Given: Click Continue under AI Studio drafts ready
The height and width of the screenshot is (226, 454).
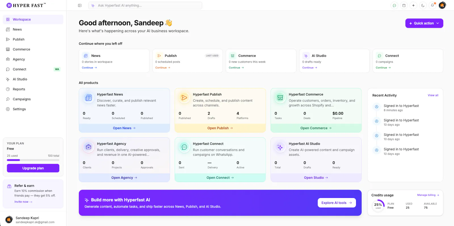Looking at the screenshot, I should (310, 68).
